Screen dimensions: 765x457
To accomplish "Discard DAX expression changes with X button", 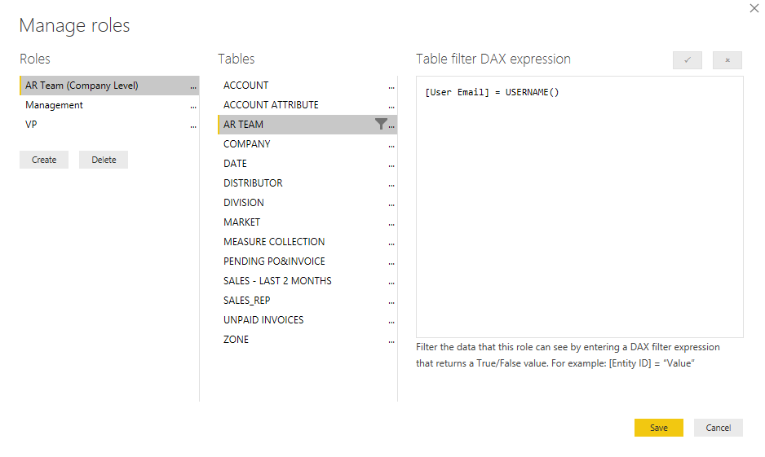I will click(x=727, y=60).
